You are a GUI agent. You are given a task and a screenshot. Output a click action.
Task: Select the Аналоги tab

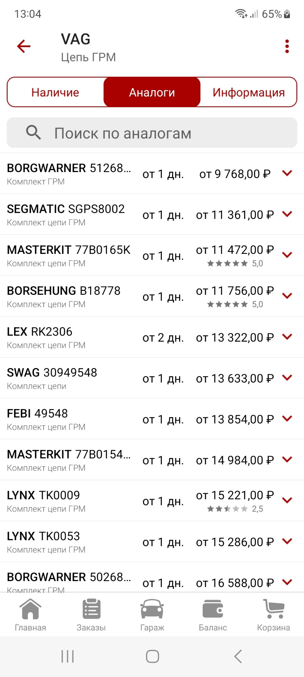click(x=152, y=92)
